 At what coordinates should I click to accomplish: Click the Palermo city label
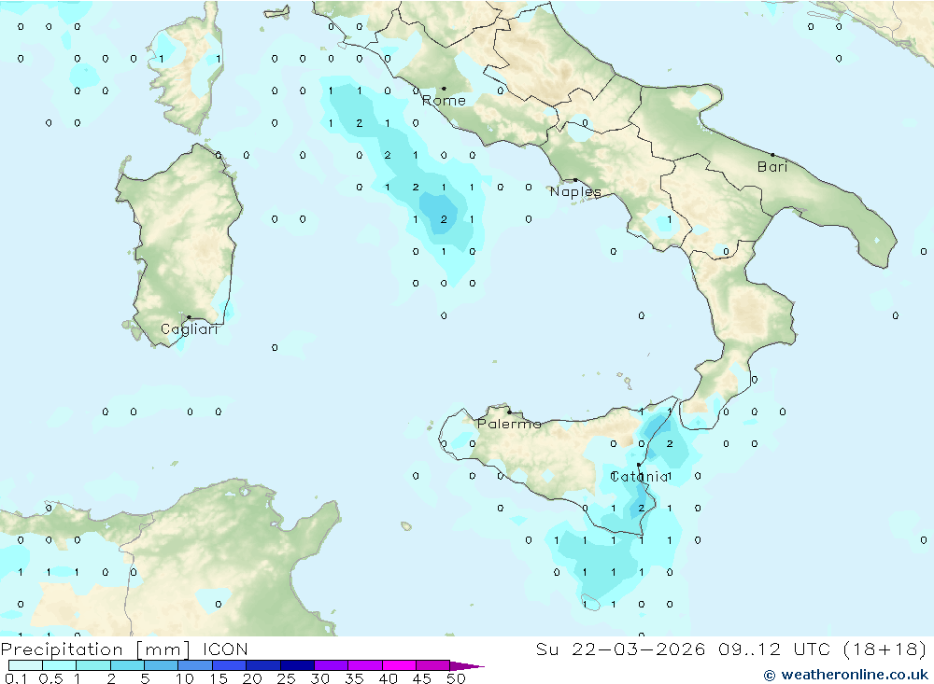(x=509, y=424)
